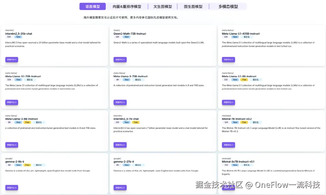The width and height of the screenshot is (326, 195).
Task: Click the internlm2_5-20b-chat model title
Action: 18,34
